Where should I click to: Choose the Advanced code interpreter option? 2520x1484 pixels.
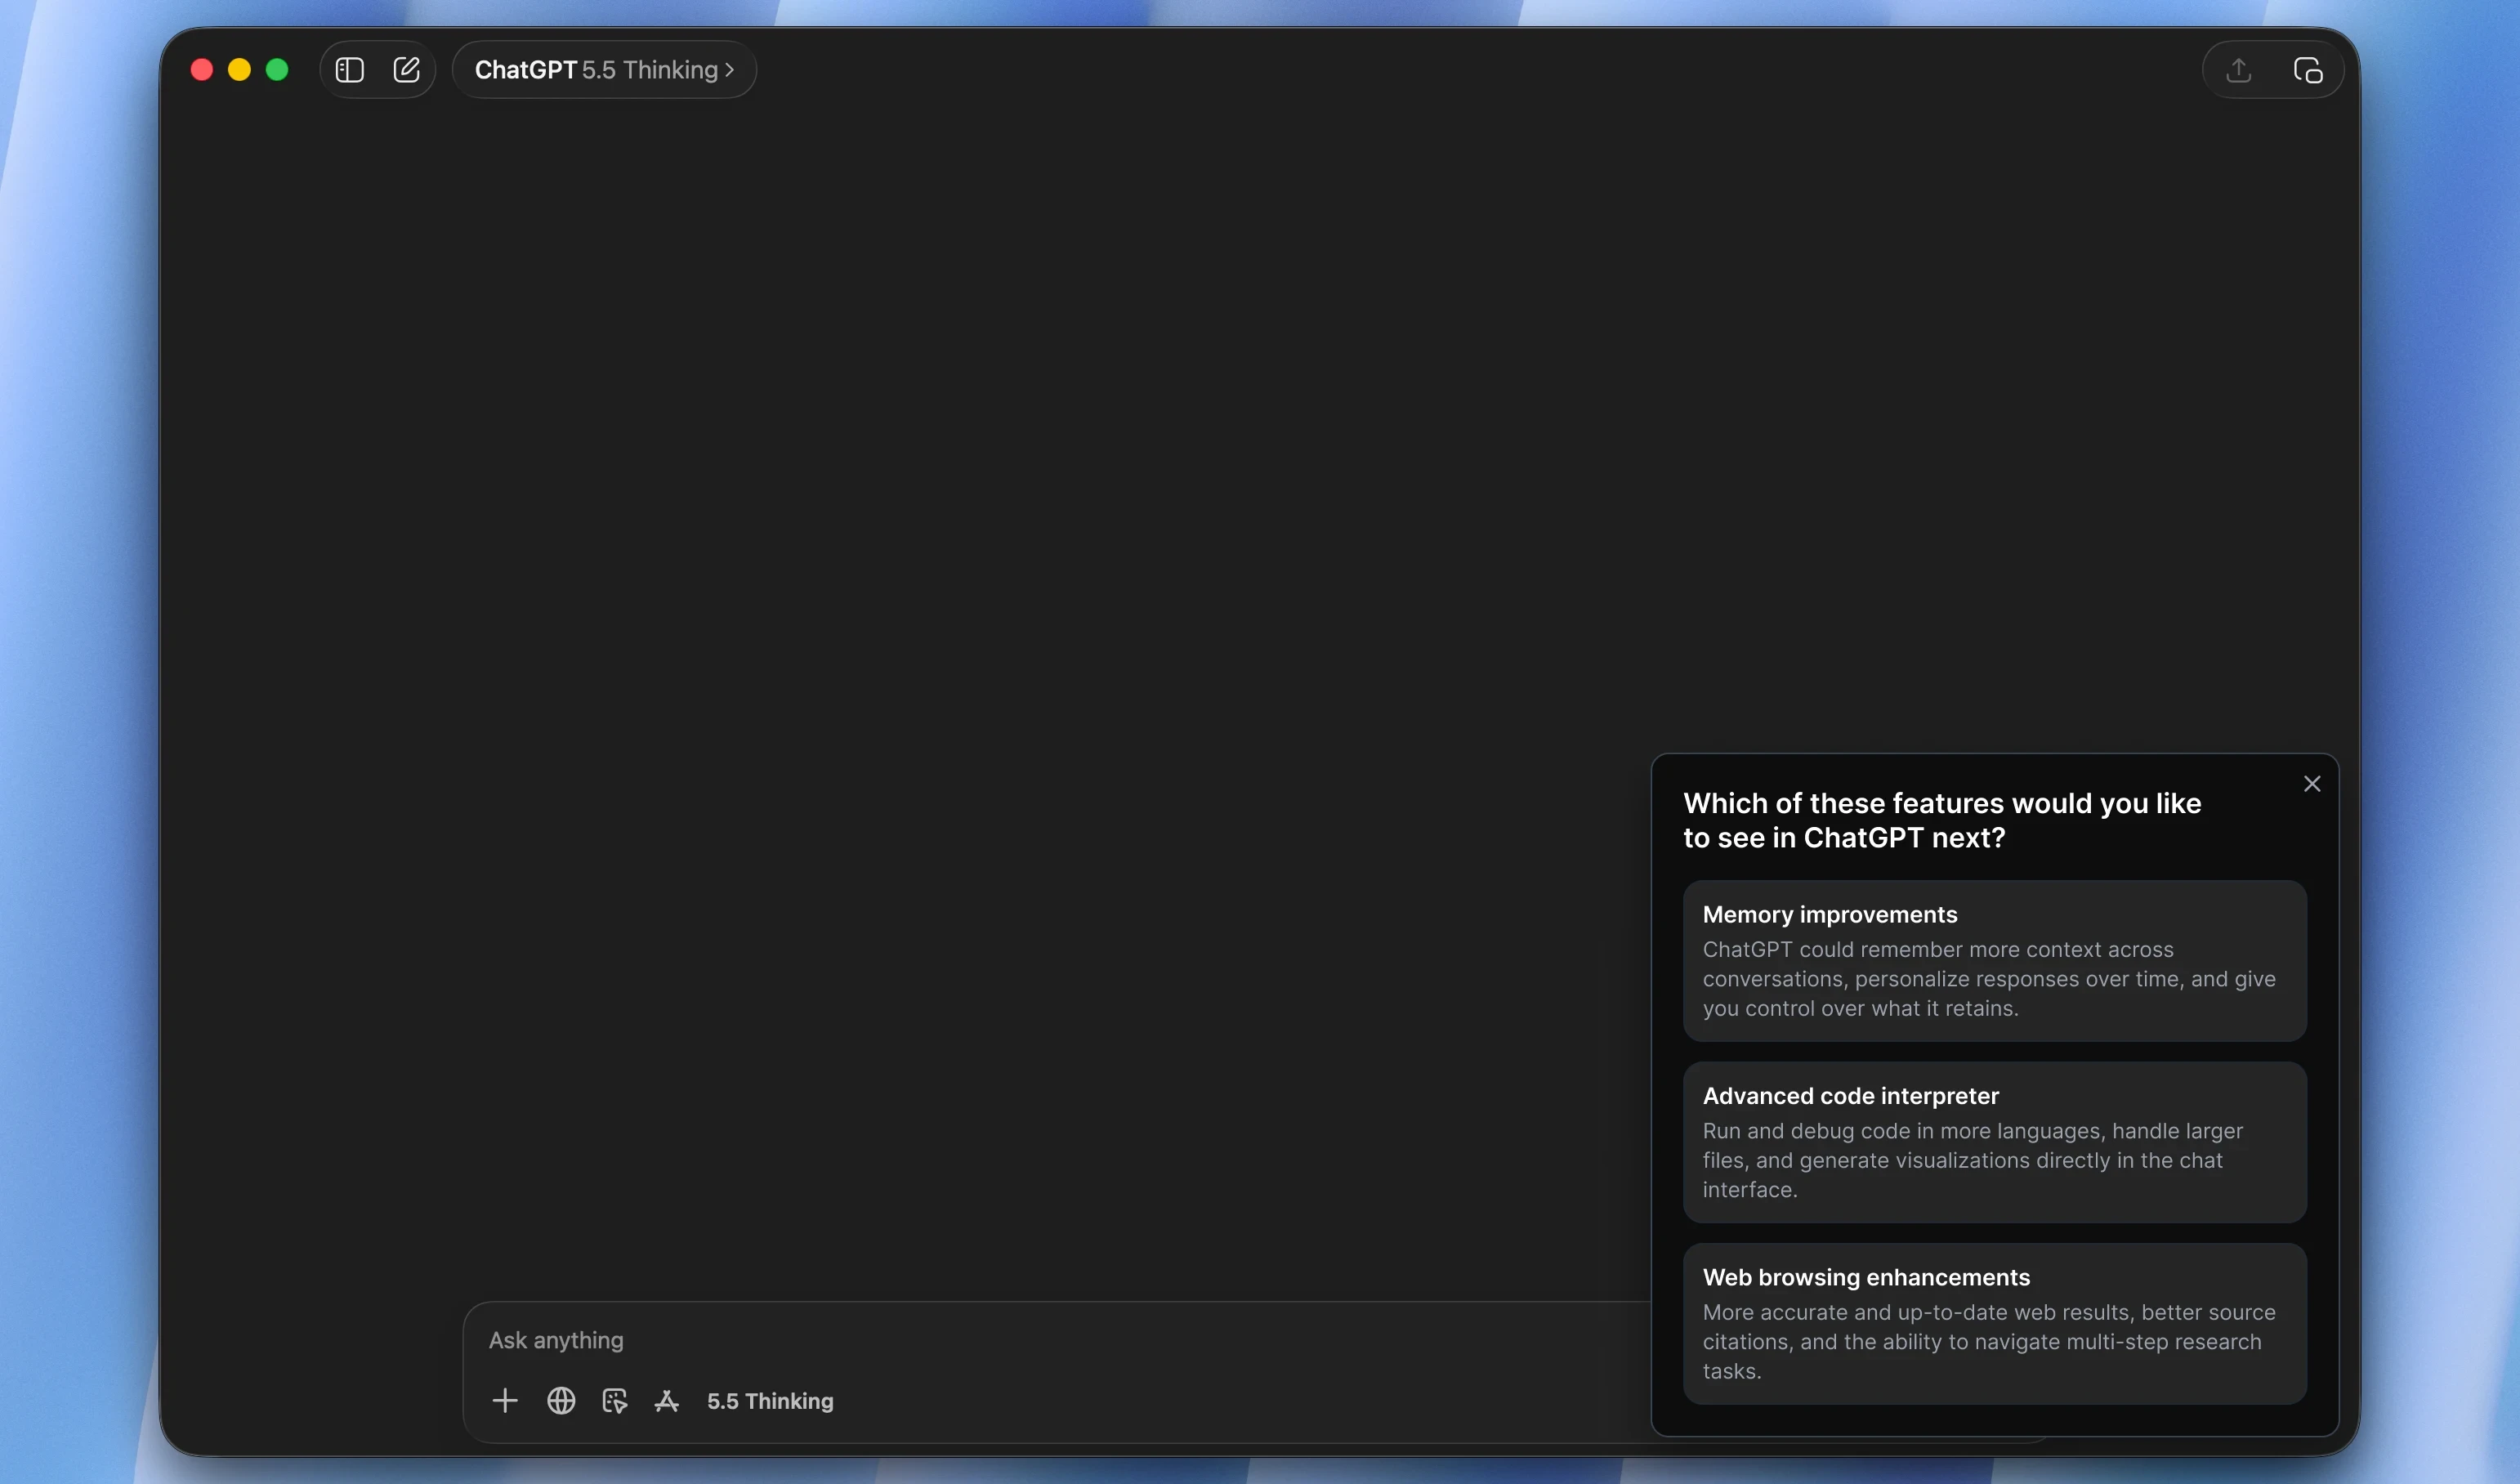click(1994, 1142)
